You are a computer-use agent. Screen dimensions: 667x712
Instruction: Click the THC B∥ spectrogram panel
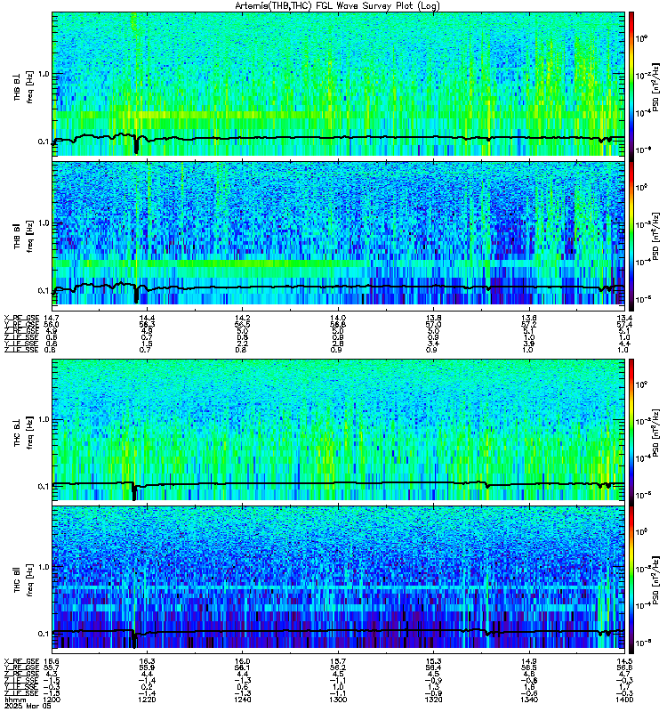[x=339, y=580]
